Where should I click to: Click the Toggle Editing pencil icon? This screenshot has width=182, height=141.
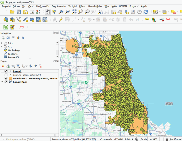(61, 20)
